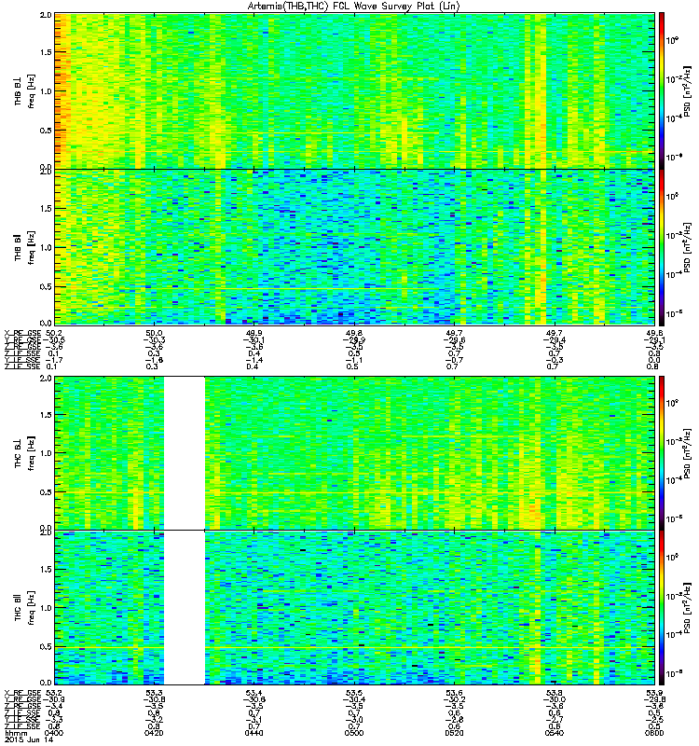Click the 0440 time tick label
The height and width of the screenshot is (746, 699).
coord(254,733)
